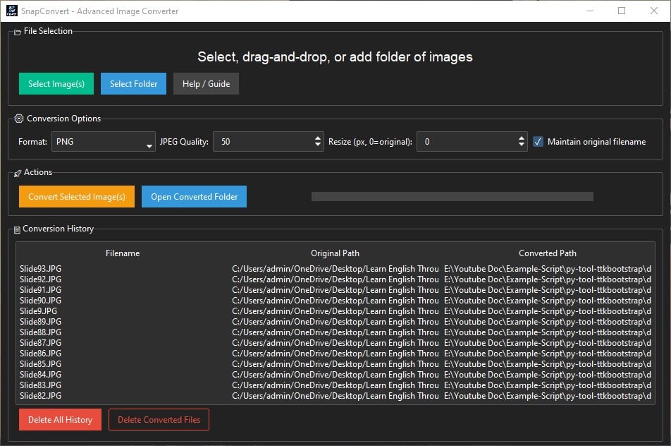Click the rocket icon beside Actions
The image size is (671, 446).
(18, 173)
